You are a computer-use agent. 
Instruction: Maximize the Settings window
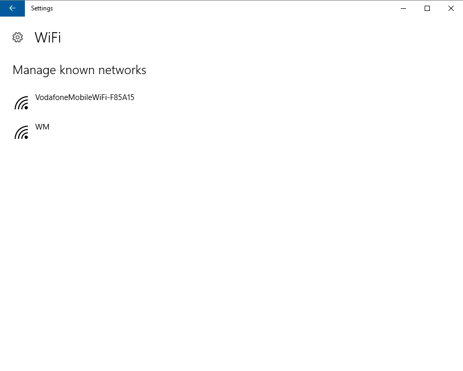point(427,8)
